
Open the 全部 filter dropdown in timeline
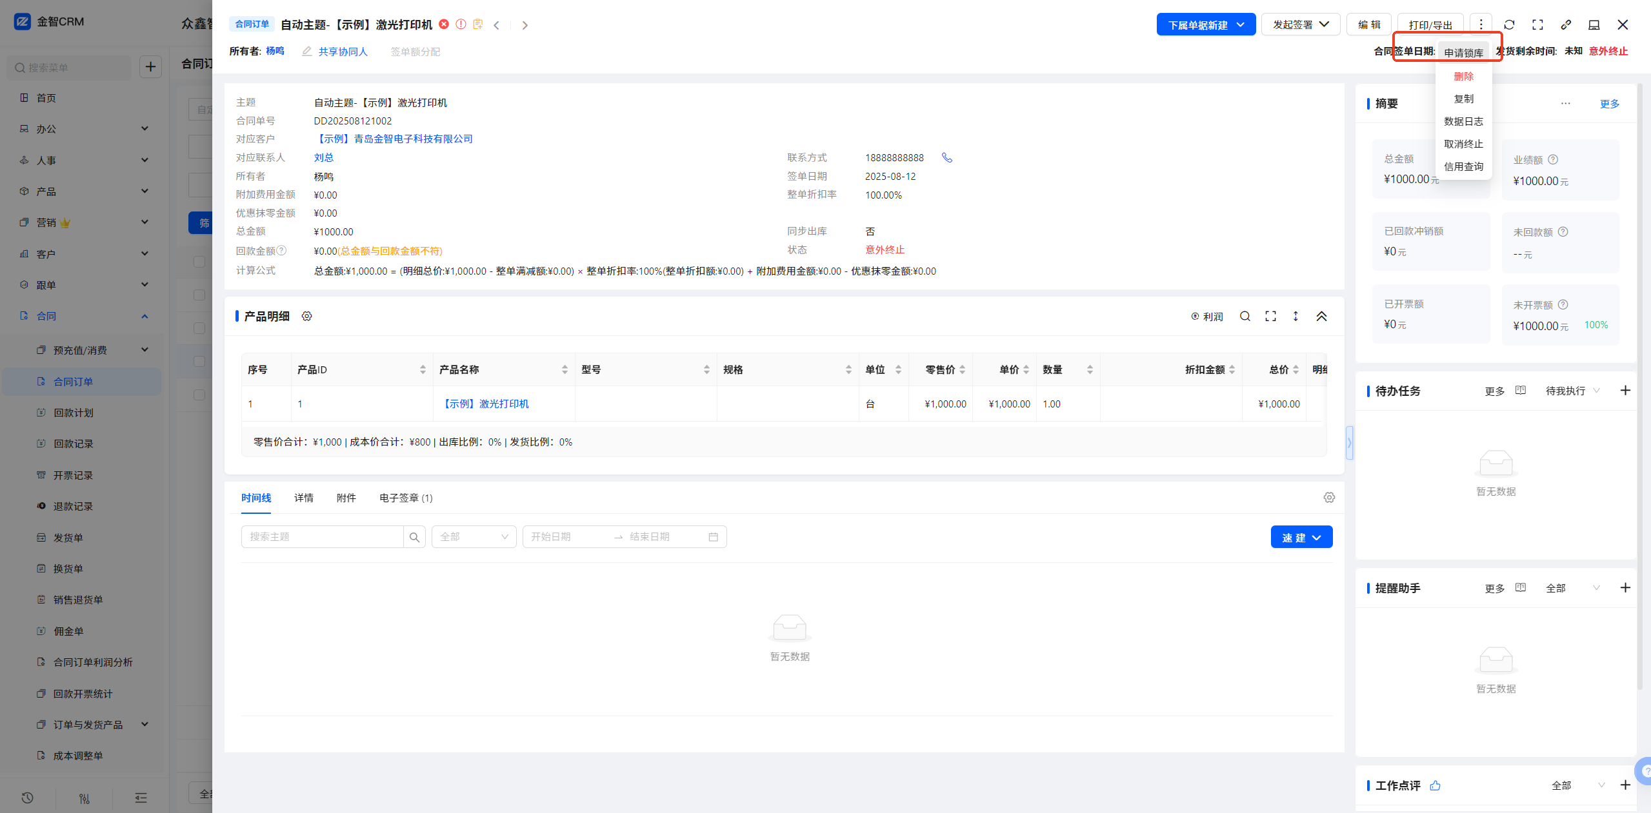pos(474,536)
